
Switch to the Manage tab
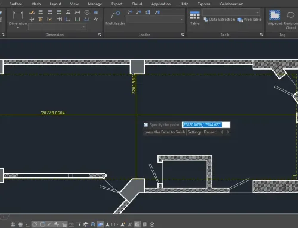pyautogui.click(x=95, y=4)
